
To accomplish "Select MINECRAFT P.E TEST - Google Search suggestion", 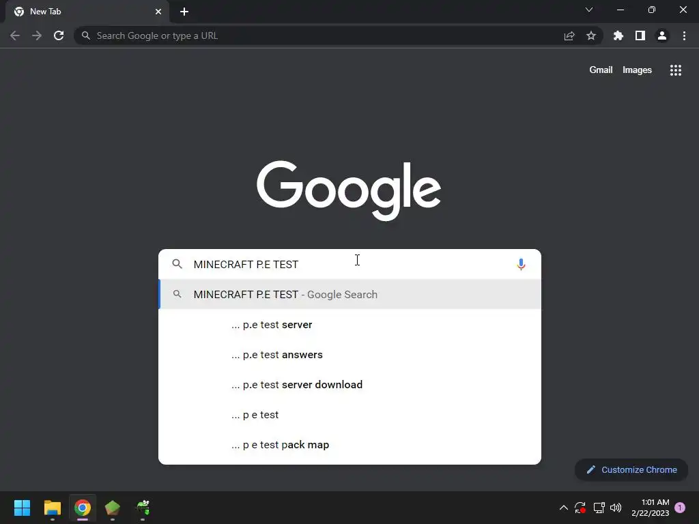I will (x=350, y=294).
